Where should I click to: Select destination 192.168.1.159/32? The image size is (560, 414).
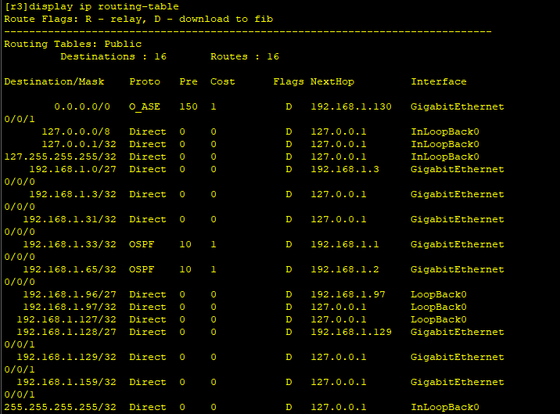[66, 382]
